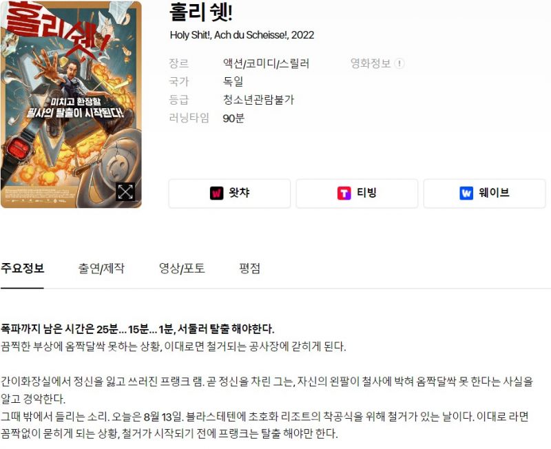
Task: Click the Wavve logo icon
Action: click(466, 194)
